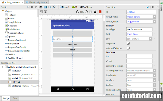Viewport: 163px width, 101px height.
Task: Open the AppTheme selector
Action: tap(86, 7)
